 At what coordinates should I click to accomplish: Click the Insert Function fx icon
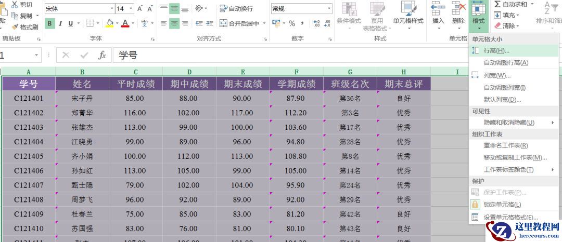(102, 55)
